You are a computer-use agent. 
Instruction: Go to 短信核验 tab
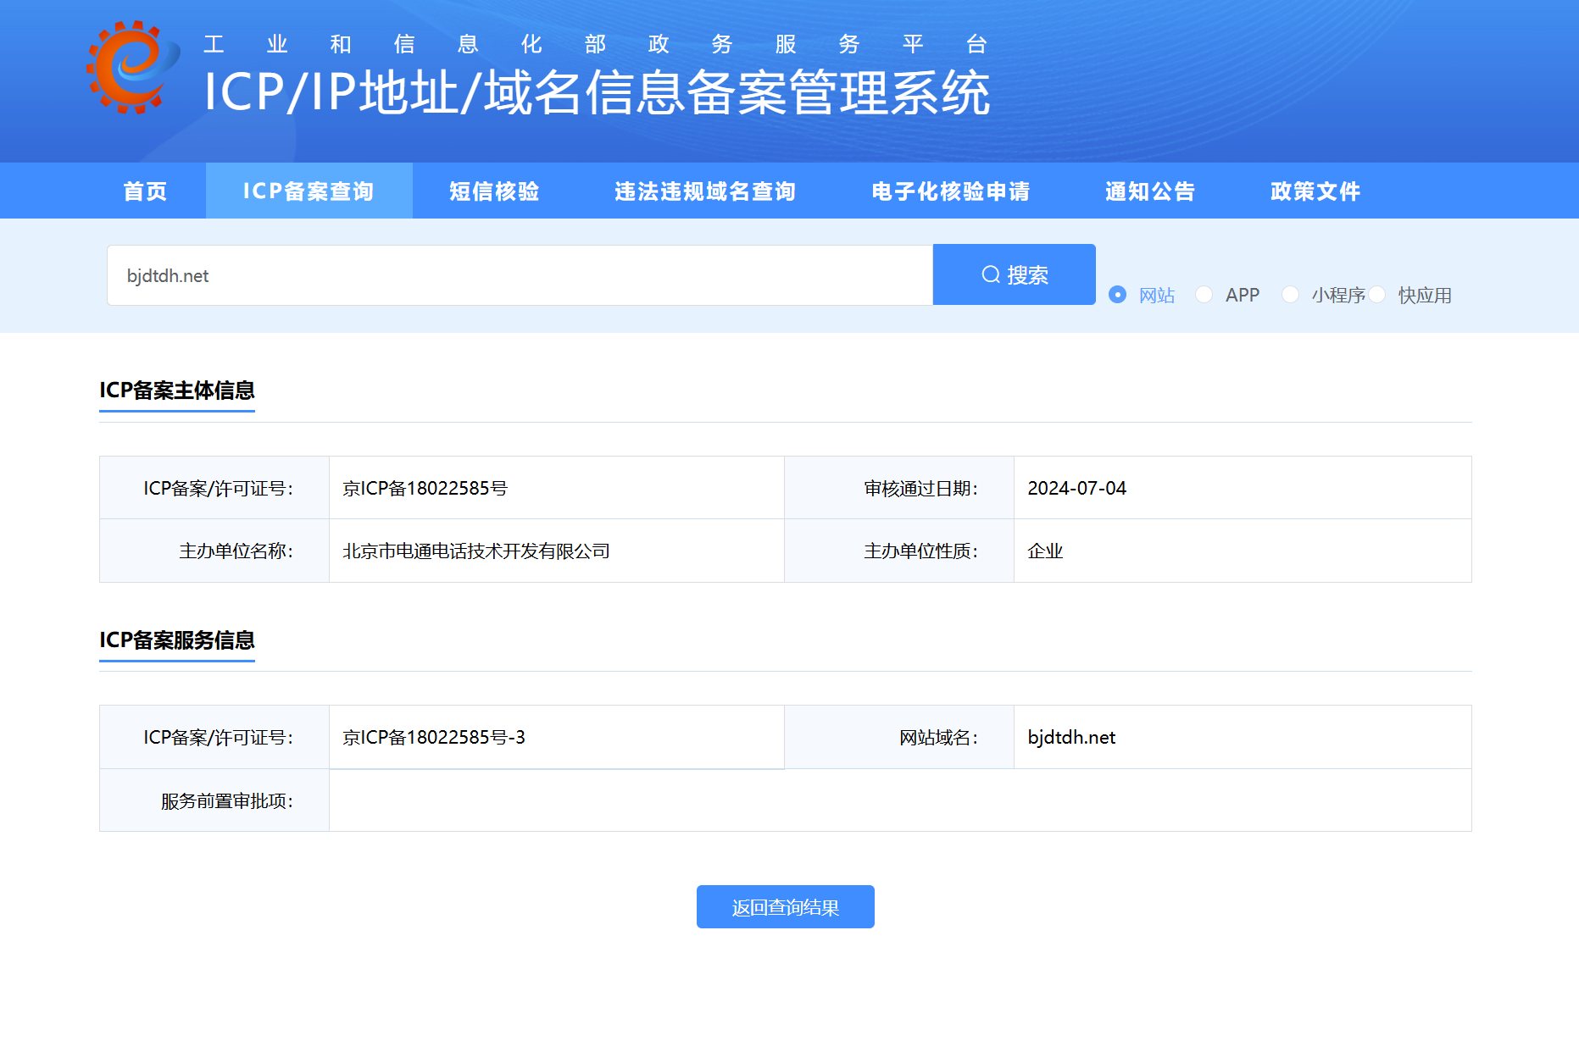[x=494, y=191]
